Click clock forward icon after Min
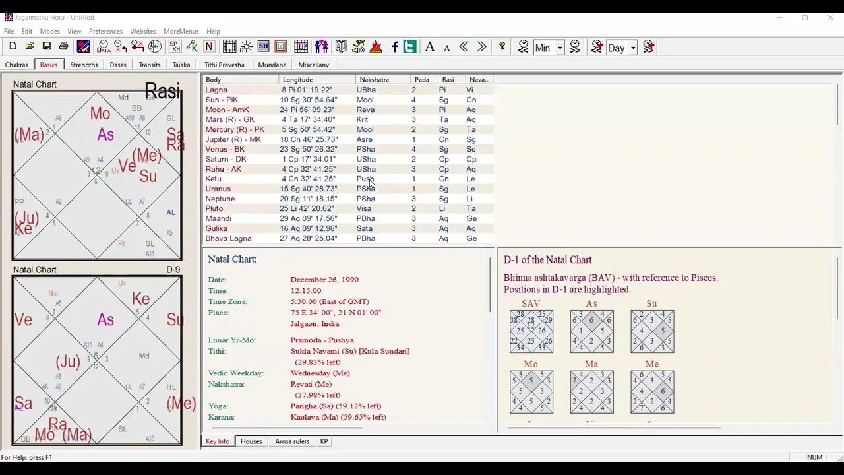 tap(575, 46)
